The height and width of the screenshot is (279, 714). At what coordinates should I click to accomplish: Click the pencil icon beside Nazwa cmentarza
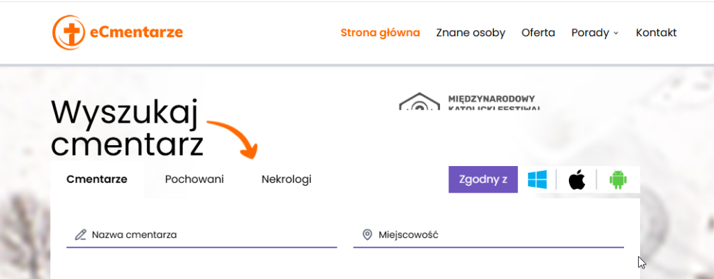pyautogui.click(x=81, y=235)
